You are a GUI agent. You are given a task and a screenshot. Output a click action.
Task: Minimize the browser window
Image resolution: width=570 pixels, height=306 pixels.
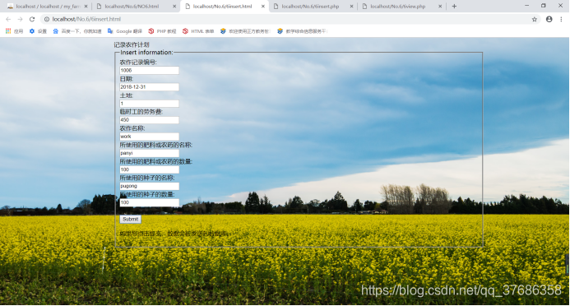[x=526, y=6]
